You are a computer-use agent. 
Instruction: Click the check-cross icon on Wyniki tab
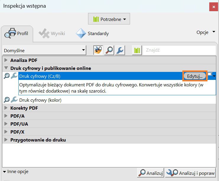click(x=44, y=33)
